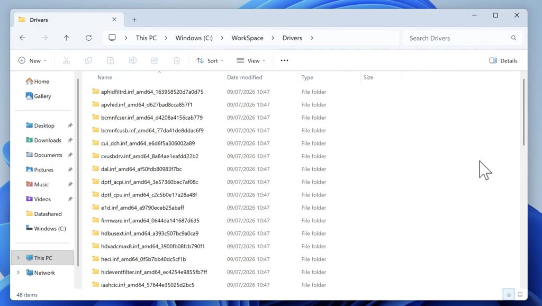Jump to This PC in the breadcrumb
This screenshot has height=306, width=542.
146,38
